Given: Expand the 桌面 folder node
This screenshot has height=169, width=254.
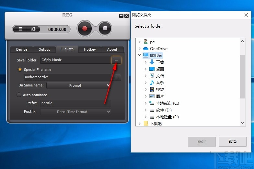Looking at the screenshot, I should click(146, 69).
